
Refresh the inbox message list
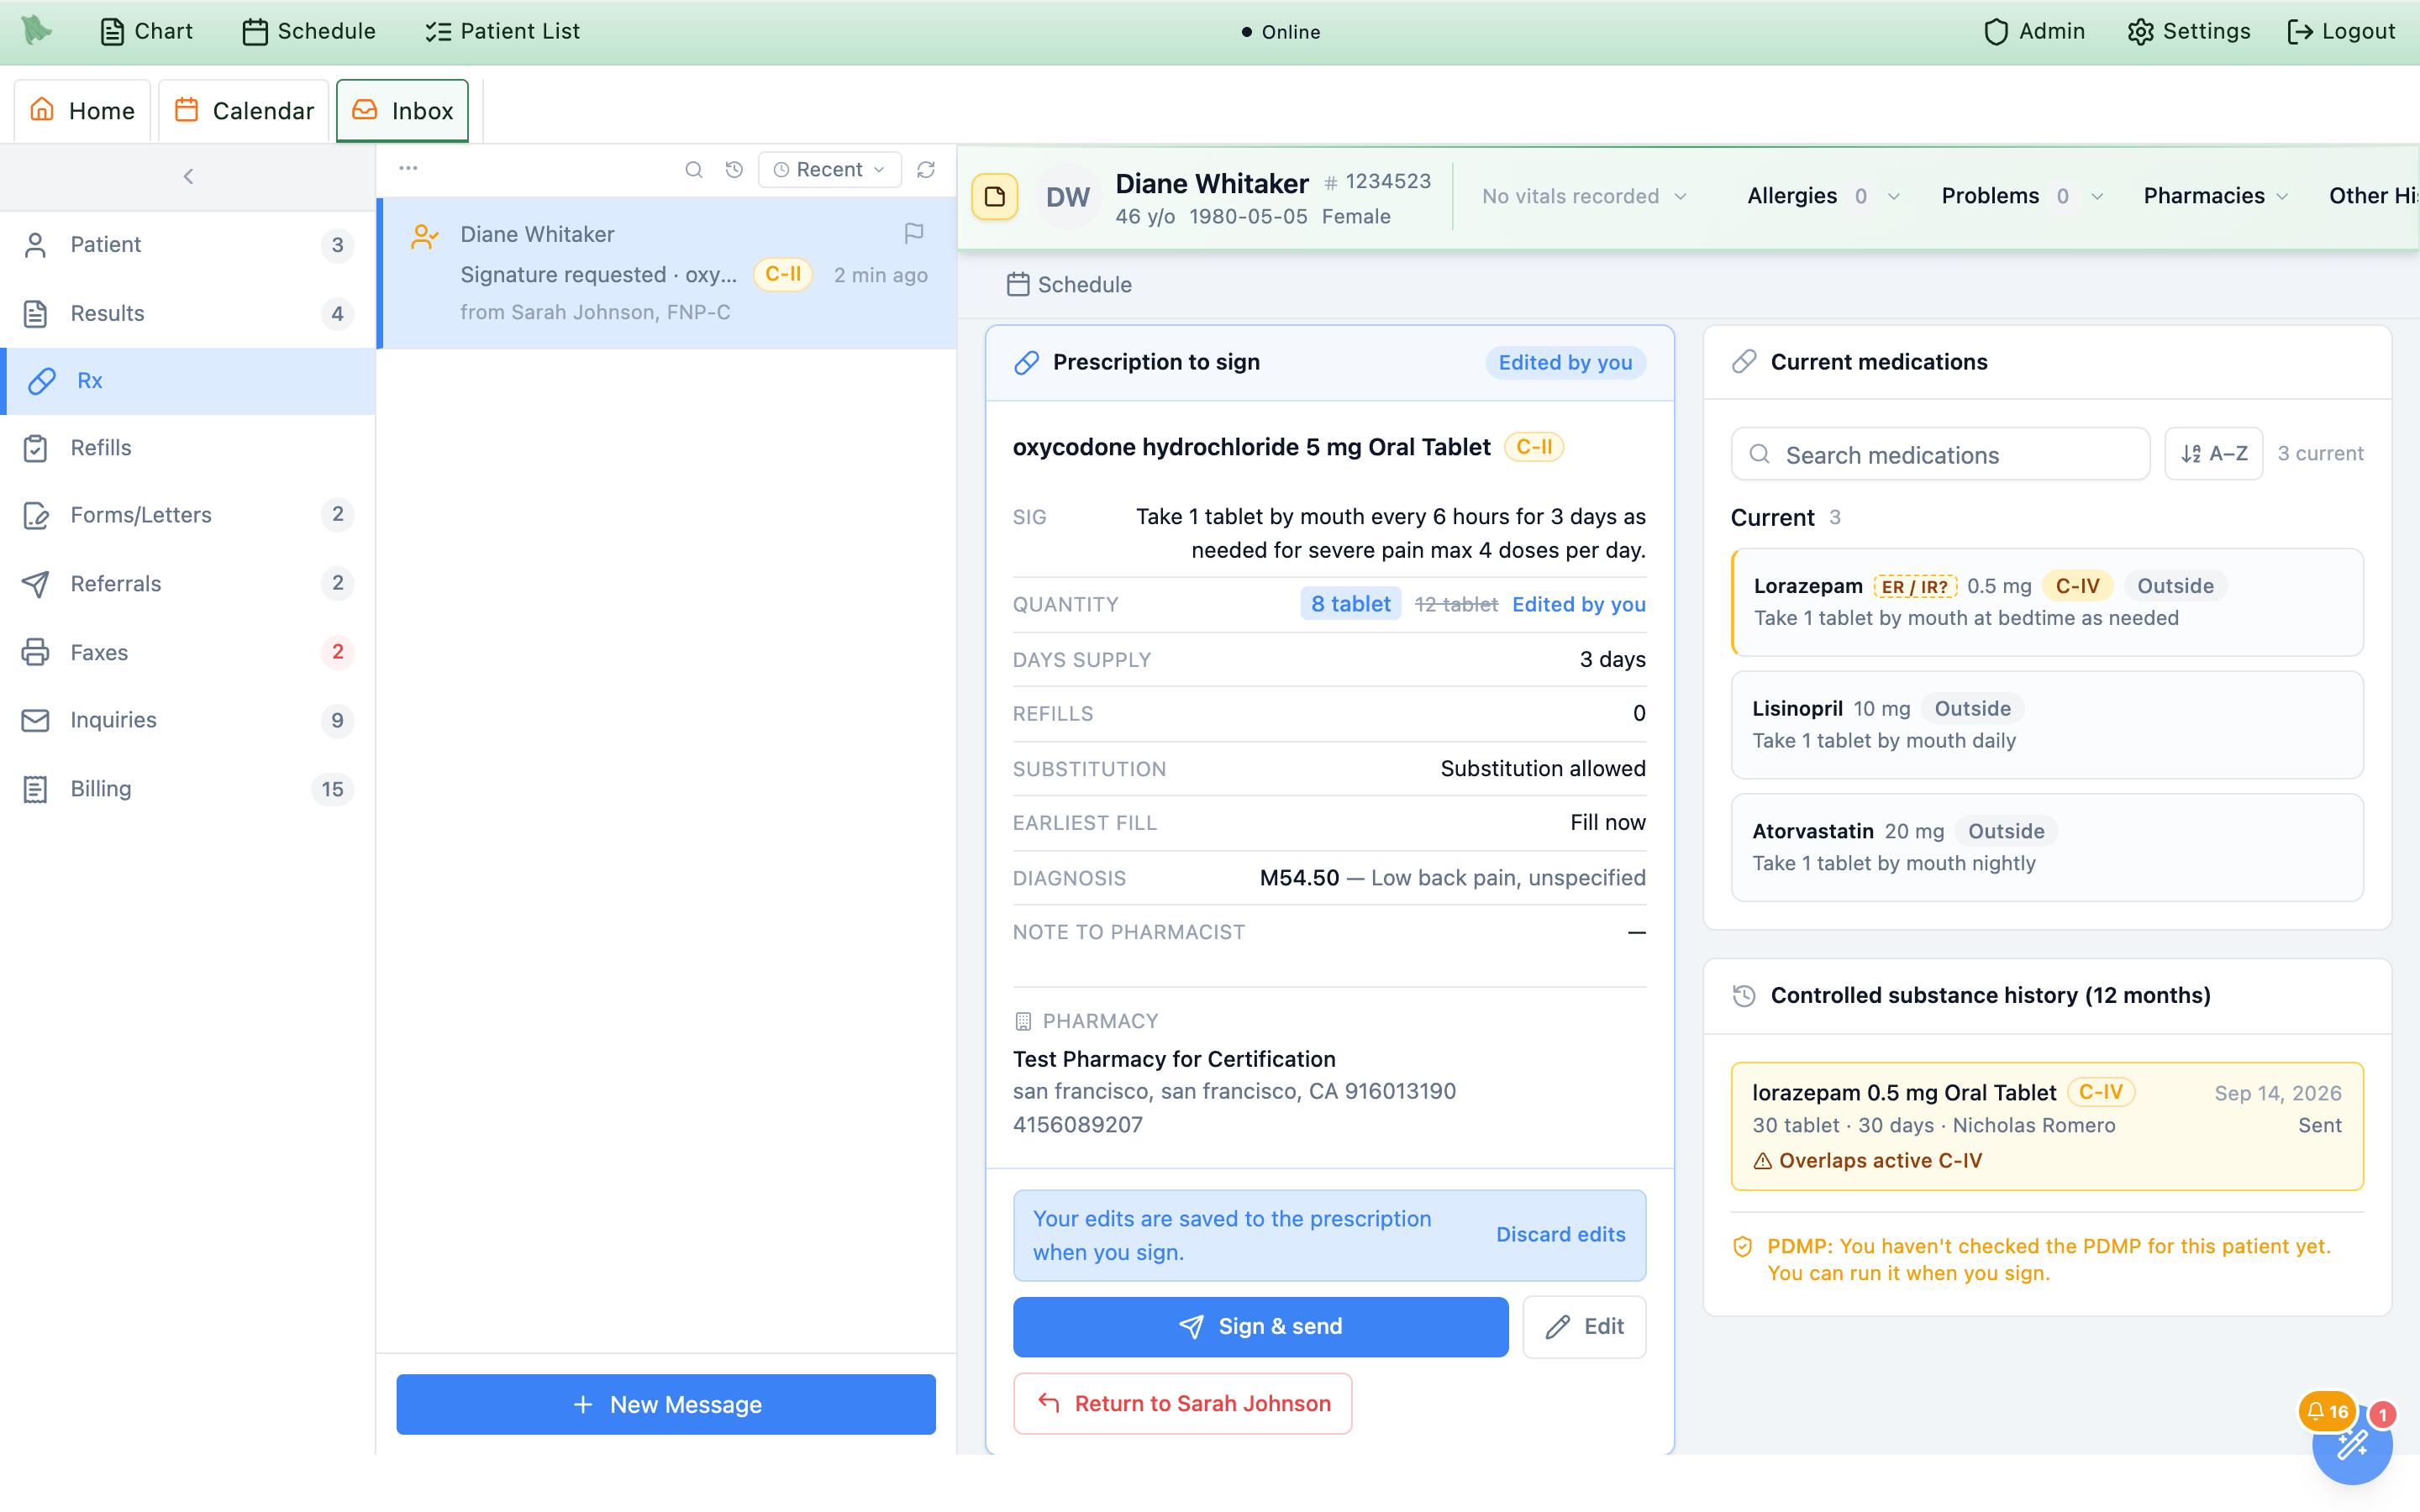[x=926, y=170]
